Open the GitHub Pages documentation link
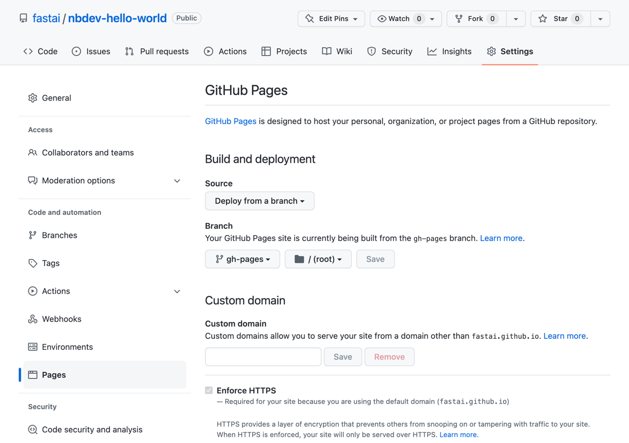629x443 pixels. 231,121
